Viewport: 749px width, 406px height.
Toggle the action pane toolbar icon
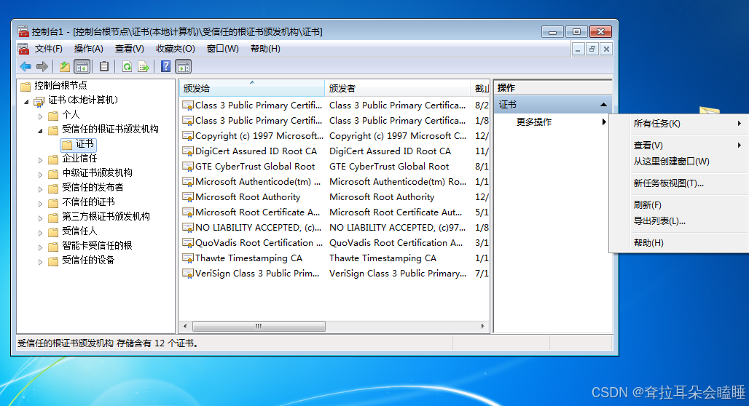point(184,67)
